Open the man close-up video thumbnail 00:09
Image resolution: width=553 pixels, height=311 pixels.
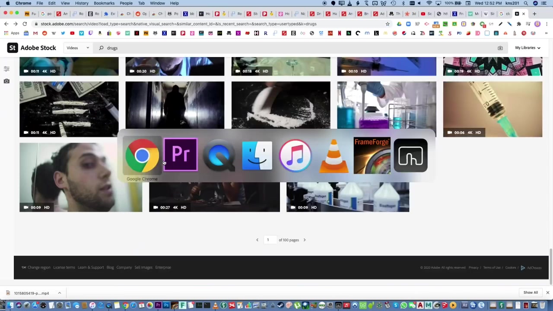[81, 177]
